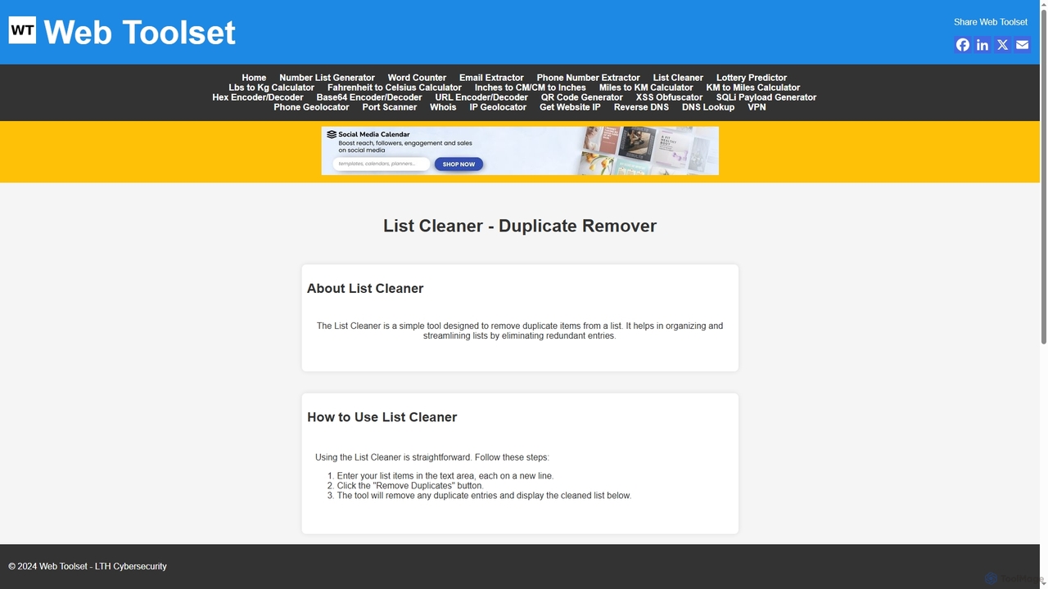Open the Lottery Predictor tool
The height and width of the screenshot is (589, 1048).
point(752,78)
